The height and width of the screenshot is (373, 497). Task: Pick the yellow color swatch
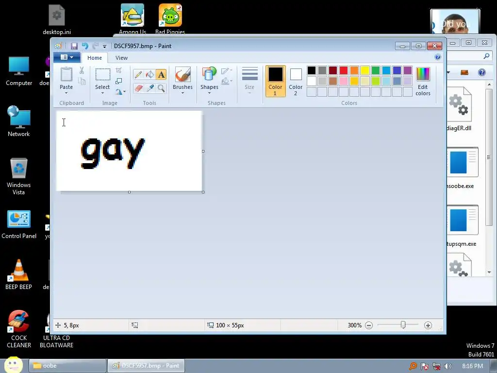point(365,70)
